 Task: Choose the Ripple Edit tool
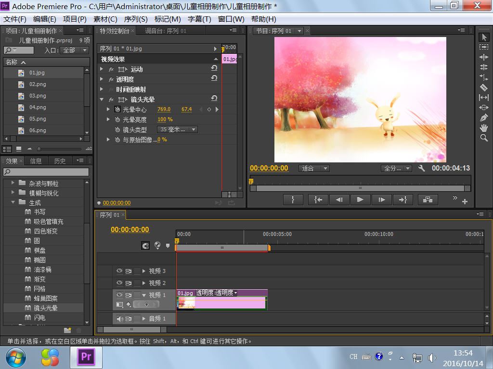point(484,57)
